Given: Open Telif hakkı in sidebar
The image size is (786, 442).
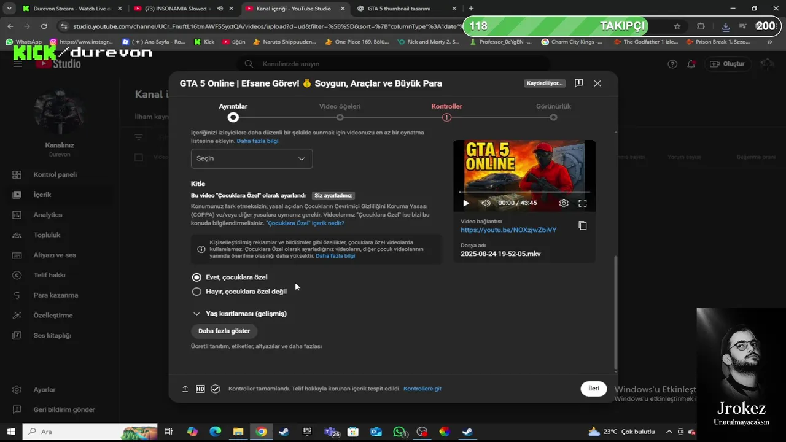Looking at the screenshot, I should [49, 275].
